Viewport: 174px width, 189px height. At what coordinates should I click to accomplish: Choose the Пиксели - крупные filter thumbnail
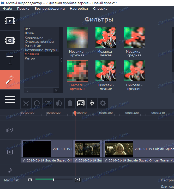click(77, 71)
